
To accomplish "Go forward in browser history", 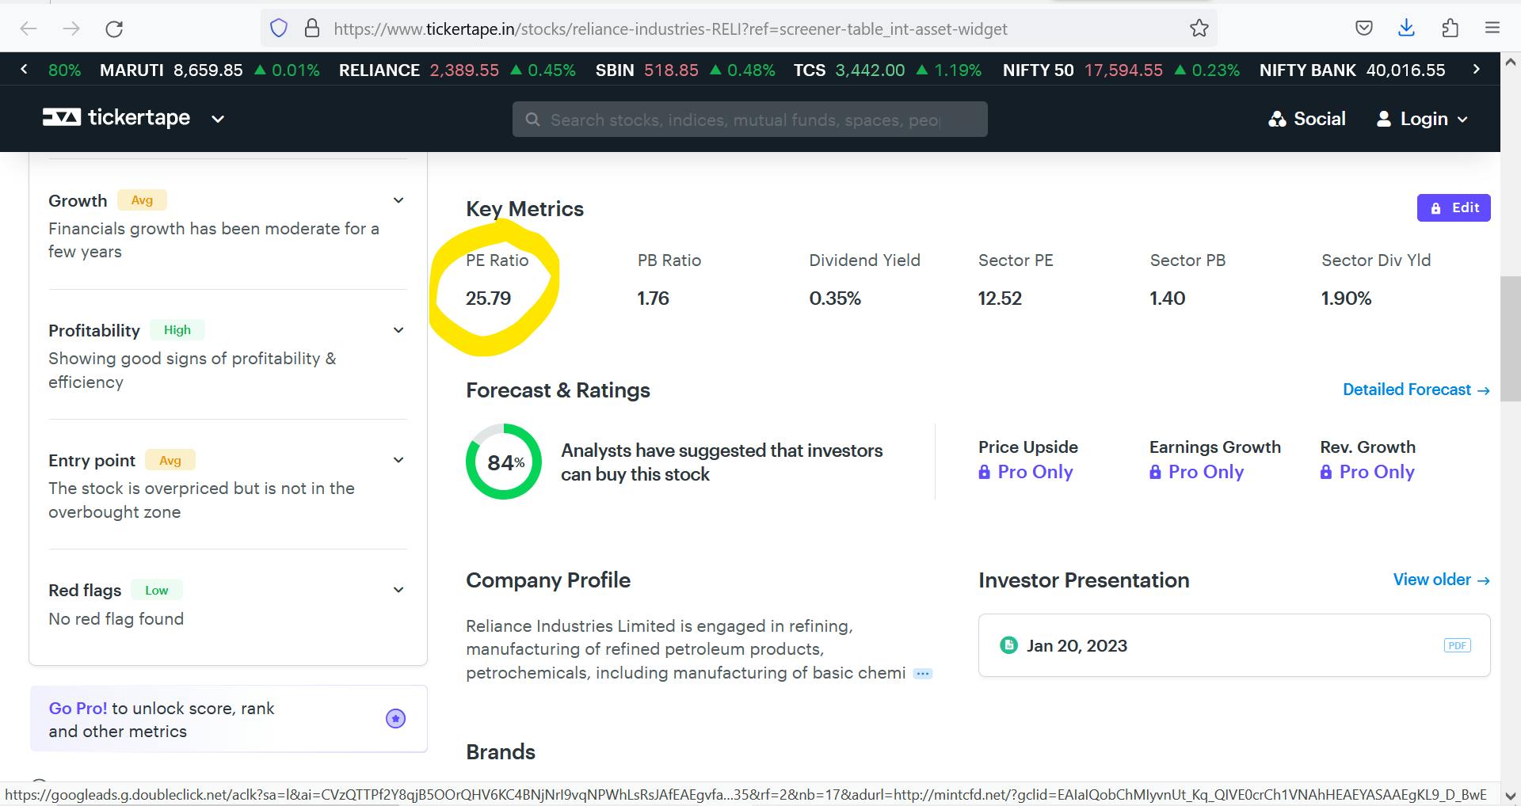I will [71, 29].
